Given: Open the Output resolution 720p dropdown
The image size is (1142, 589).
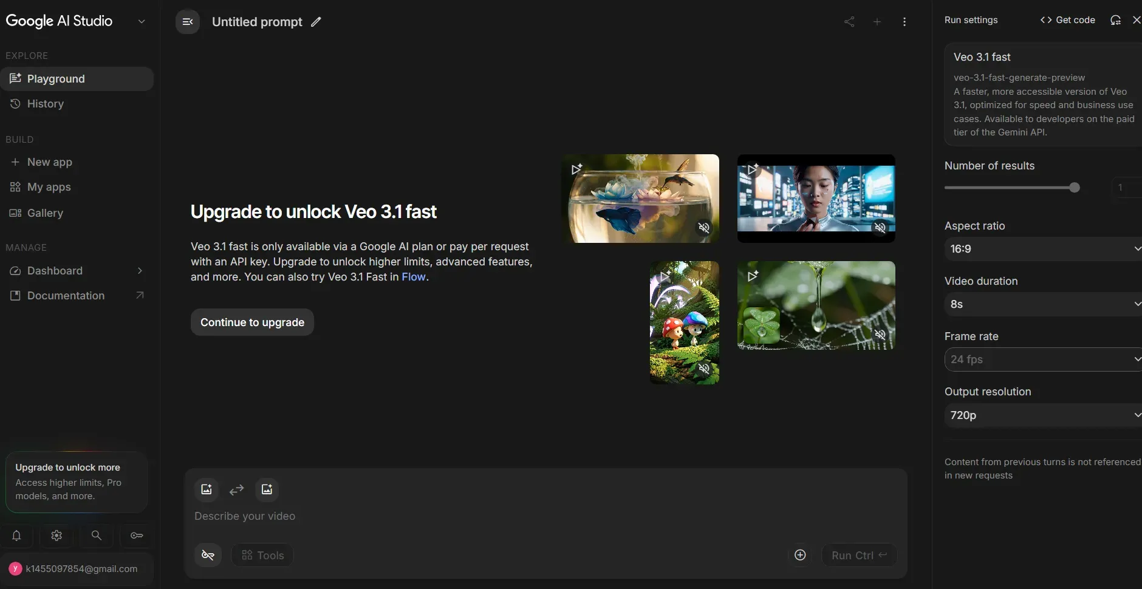Looking at the screenshot, I should coord(1043,415).
